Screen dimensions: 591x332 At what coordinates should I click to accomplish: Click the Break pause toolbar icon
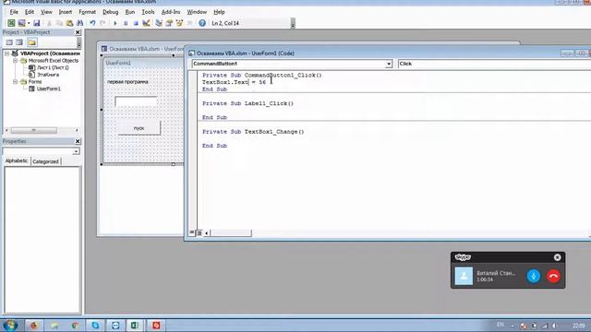point(126,23)
